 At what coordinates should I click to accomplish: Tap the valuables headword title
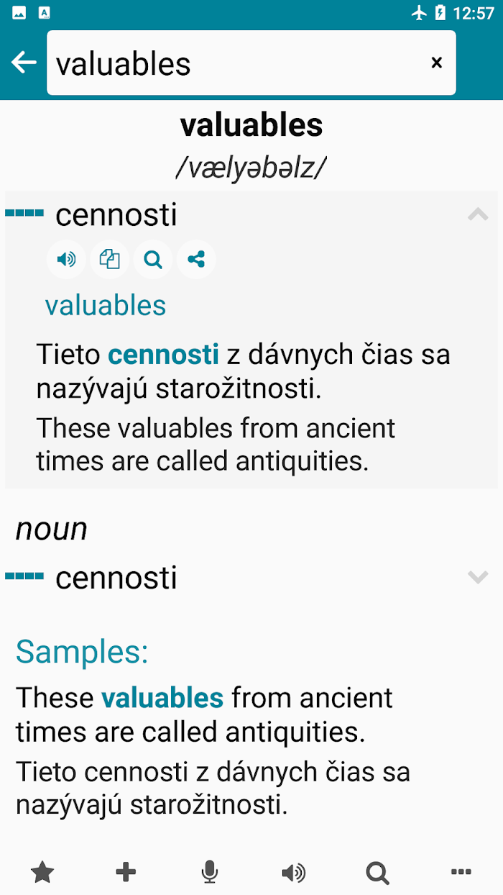tap(251, 125)
